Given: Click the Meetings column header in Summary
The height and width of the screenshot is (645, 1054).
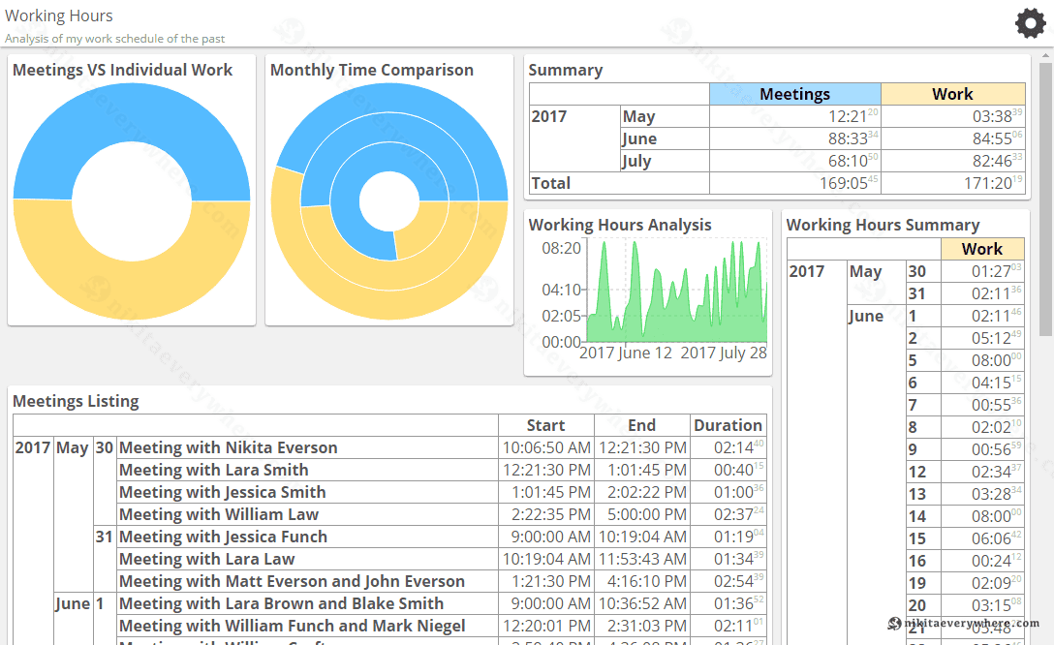Looking at the screenshot, I should click(x=794, y=94).
